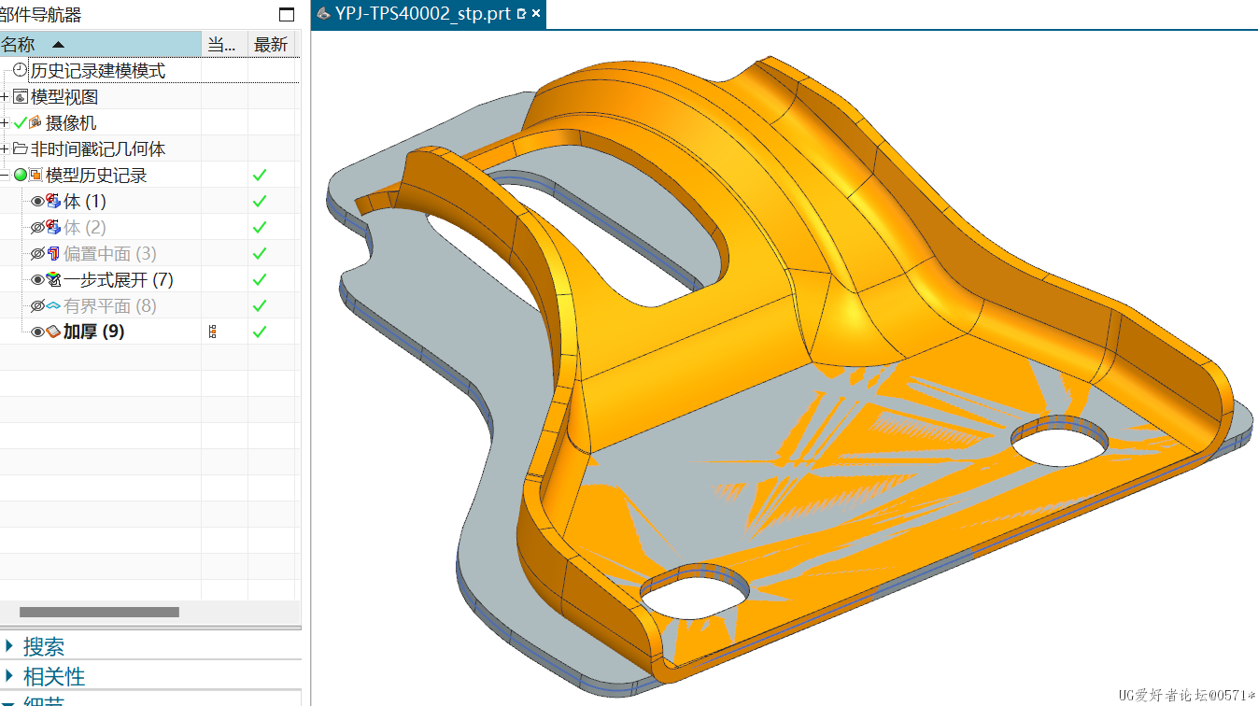
Task: Click the thicken icon of 加厚 (9)
Action: 53,332
